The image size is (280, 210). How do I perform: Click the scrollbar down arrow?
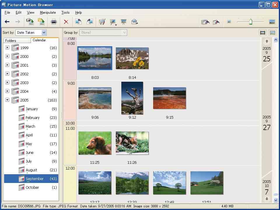[x=276, y=200]
